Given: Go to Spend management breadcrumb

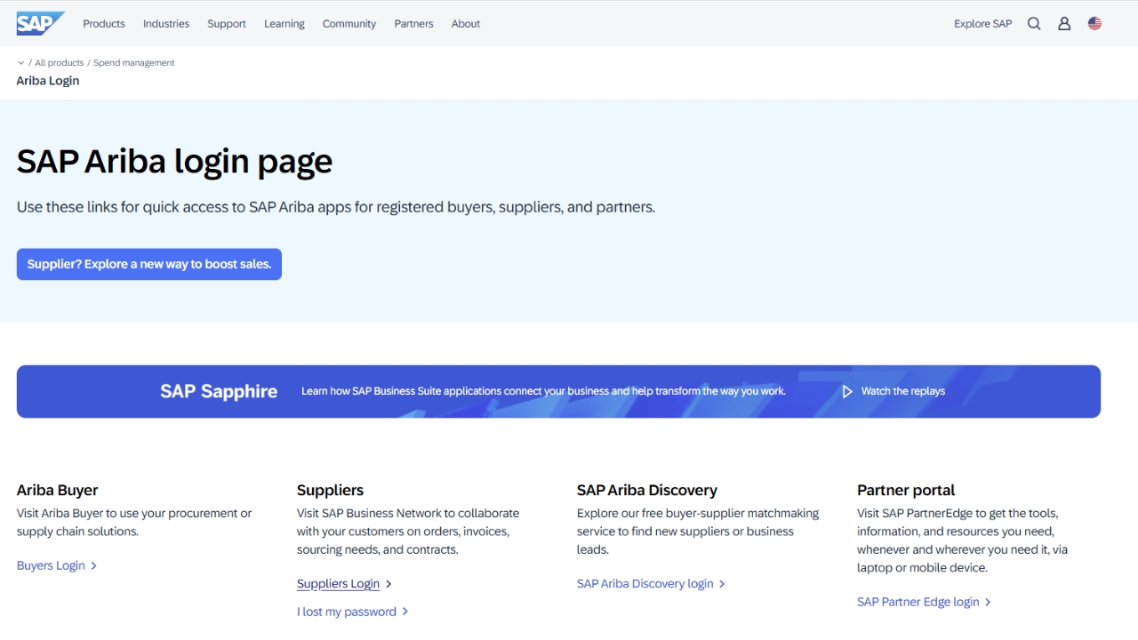Looking at the screenshot, I should (134, 63).
